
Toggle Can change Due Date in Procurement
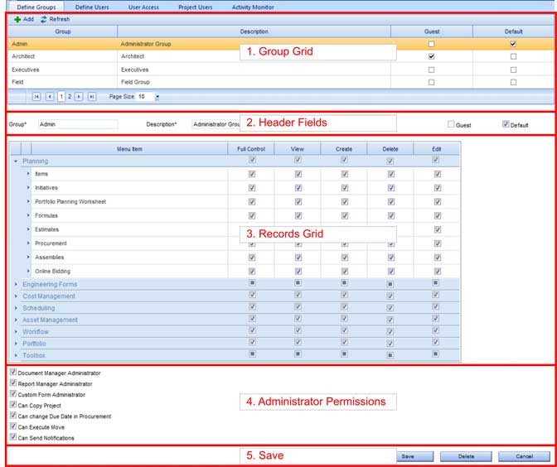coord(13,415)
